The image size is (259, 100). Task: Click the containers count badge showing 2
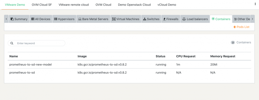233,43
